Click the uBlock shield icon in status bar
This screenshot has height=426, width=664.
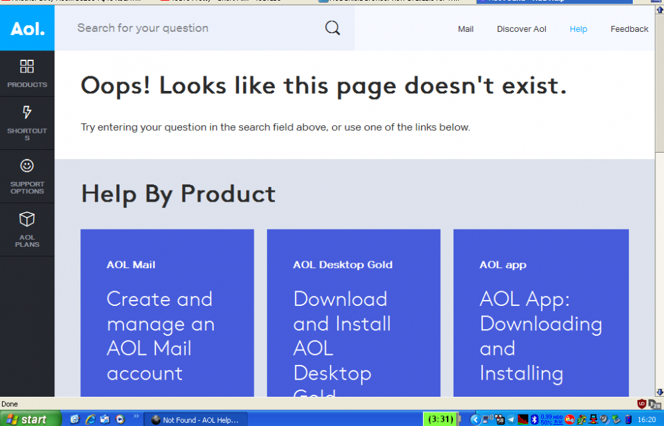tap(641, 403)
